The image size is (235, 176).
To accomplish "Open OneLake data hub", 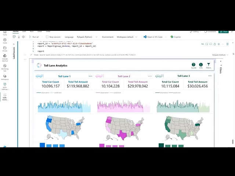I will point(5,58).
